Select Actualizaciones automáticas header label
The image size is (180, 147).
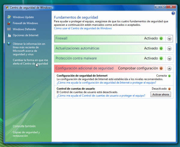pos(77,48)
